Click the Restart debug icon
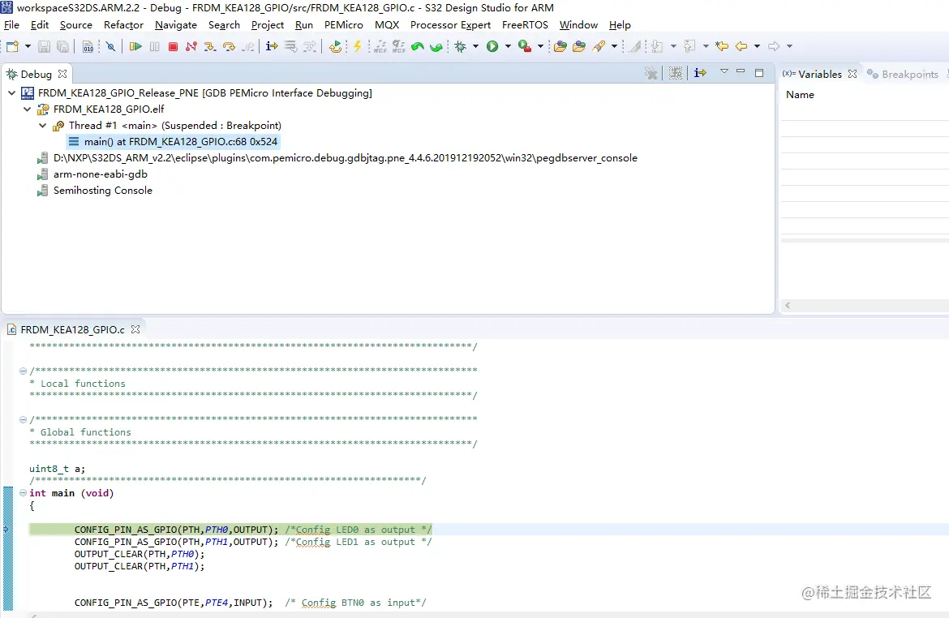 (335, 46)
